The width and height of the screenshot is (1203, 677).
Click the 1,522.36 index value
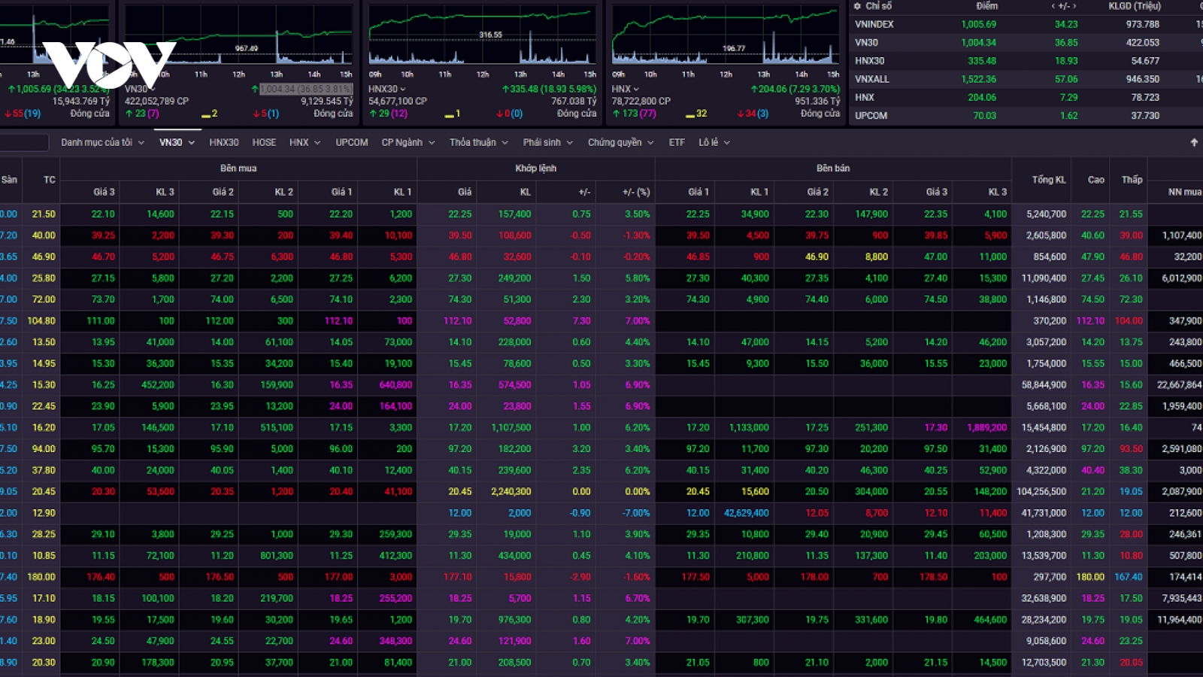point(979,79)
